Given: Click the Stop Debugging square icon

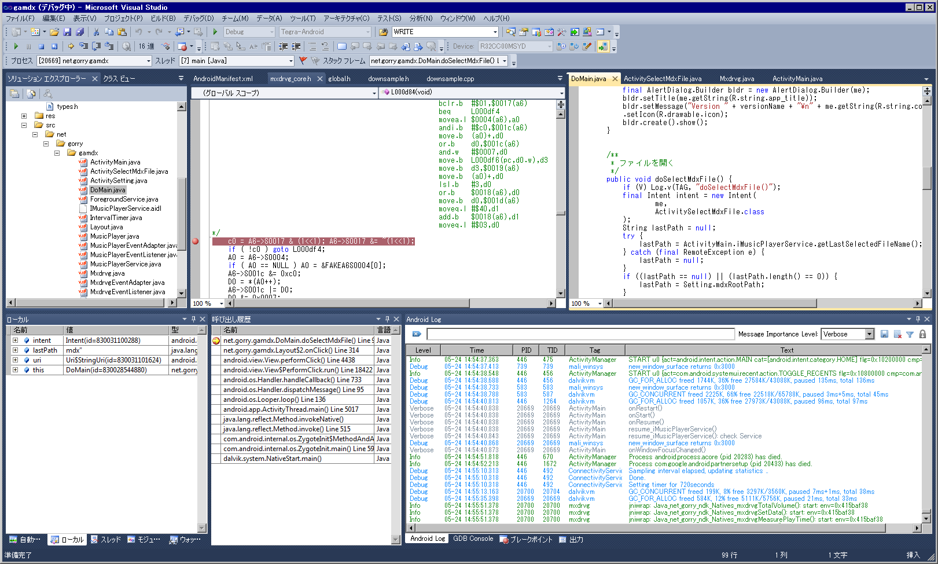Looking at the screenshot, I should (x=41, y=46).
